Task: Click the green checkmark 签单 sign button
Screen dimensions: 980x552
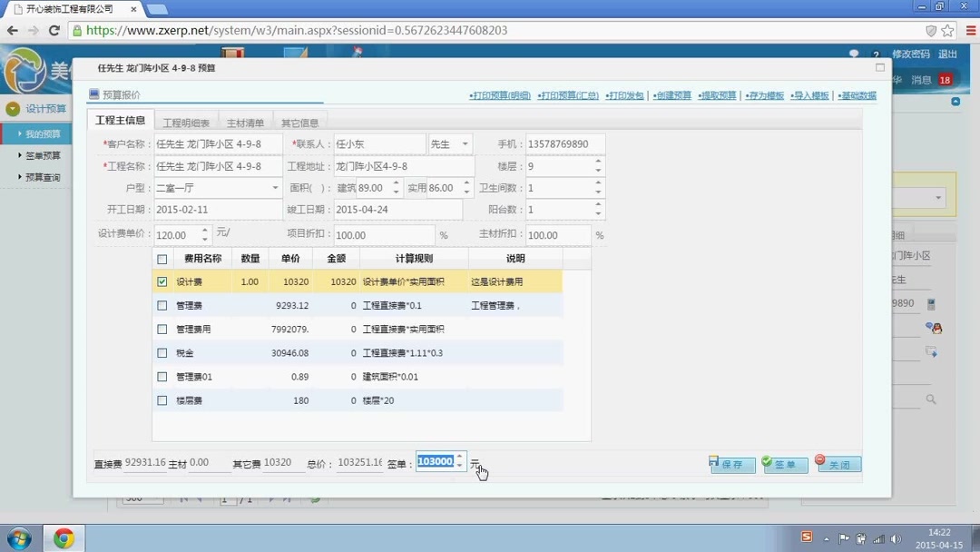Action: [x=783, y=464]
